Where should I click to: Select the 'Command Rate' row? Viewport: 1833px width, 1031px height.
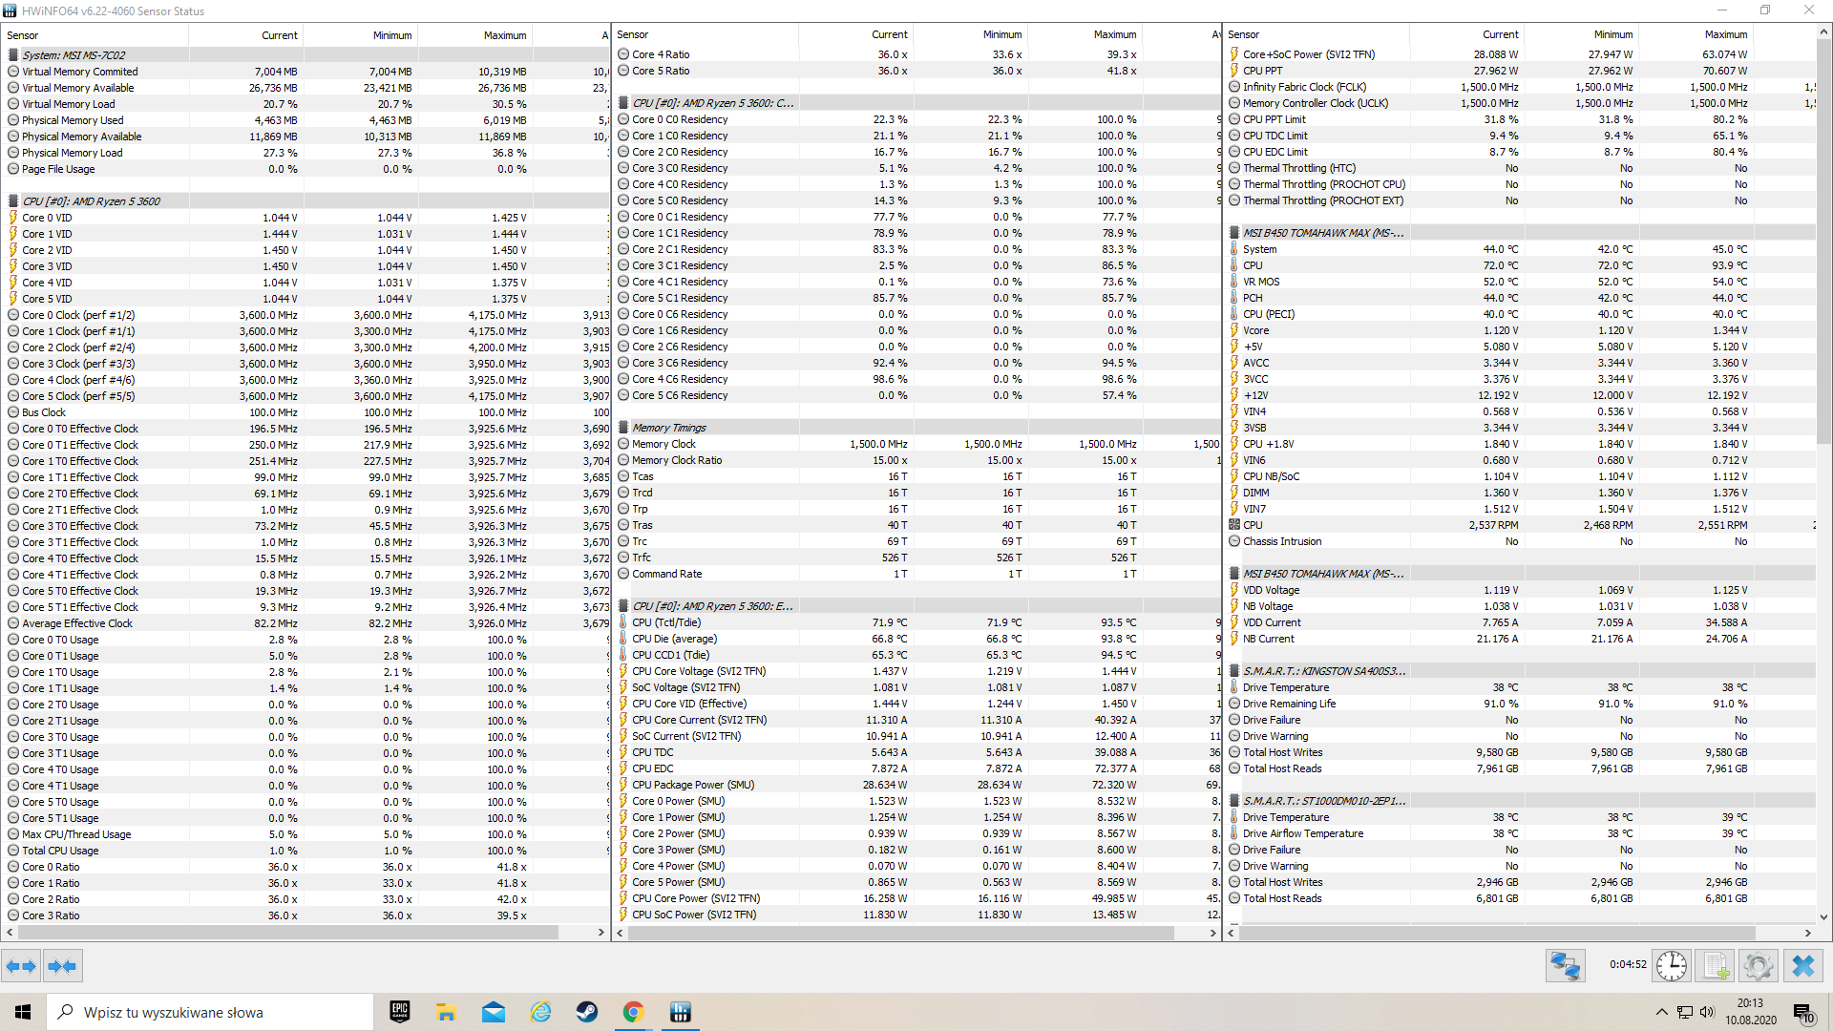(916, 574)
